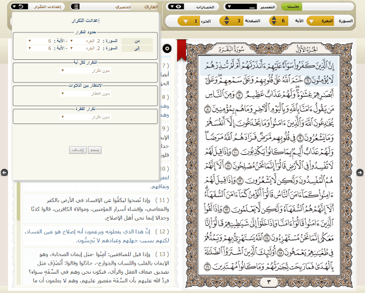Open the الانتظار بين التلاوات dropdown
Image resolution: width=365 pixels, height=293 pixels.
pos(85,94)
